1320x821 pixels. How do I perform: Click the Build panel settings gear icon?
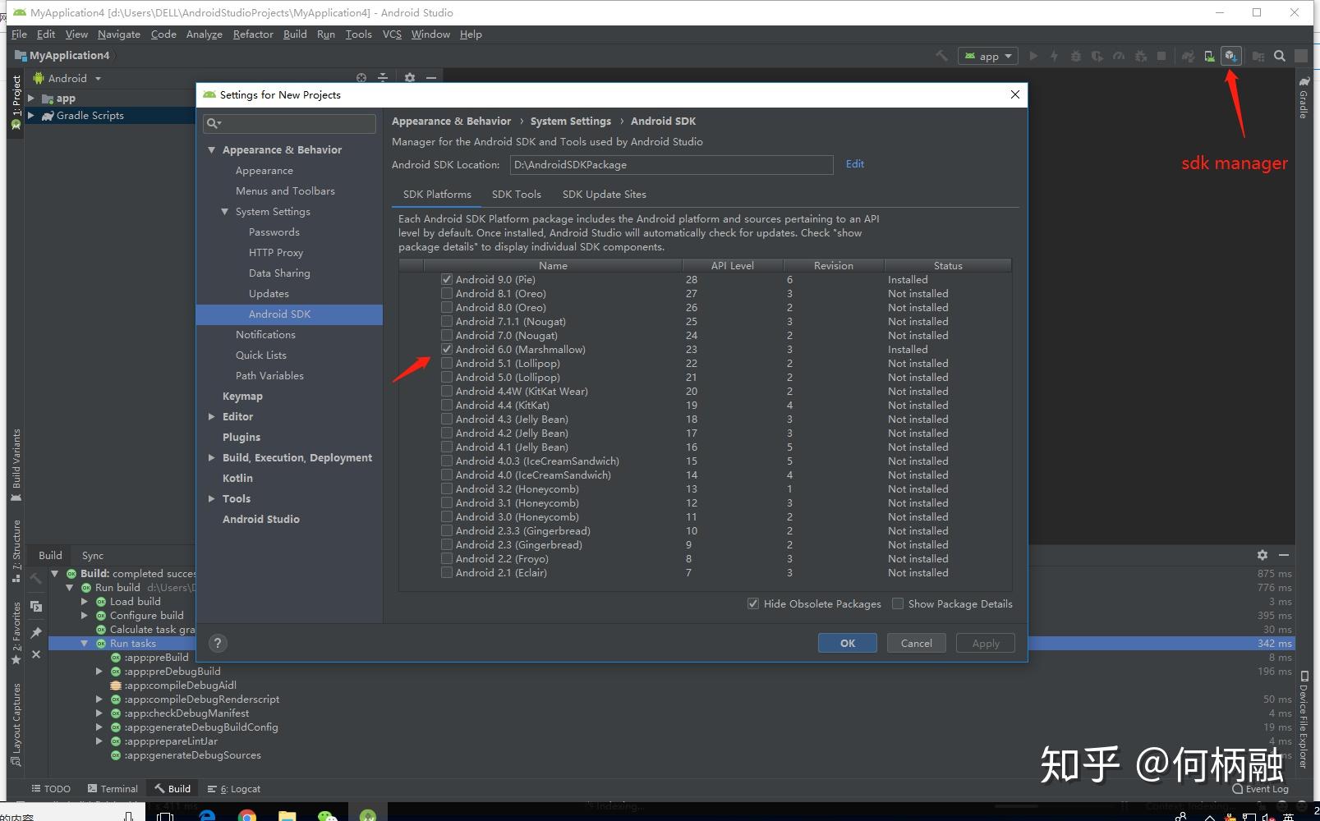point(1263,555)
